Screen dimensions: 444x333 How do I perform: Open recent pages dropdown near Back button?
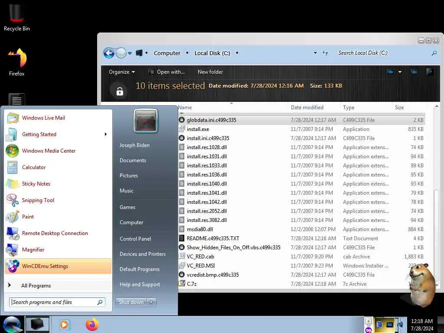130,53
